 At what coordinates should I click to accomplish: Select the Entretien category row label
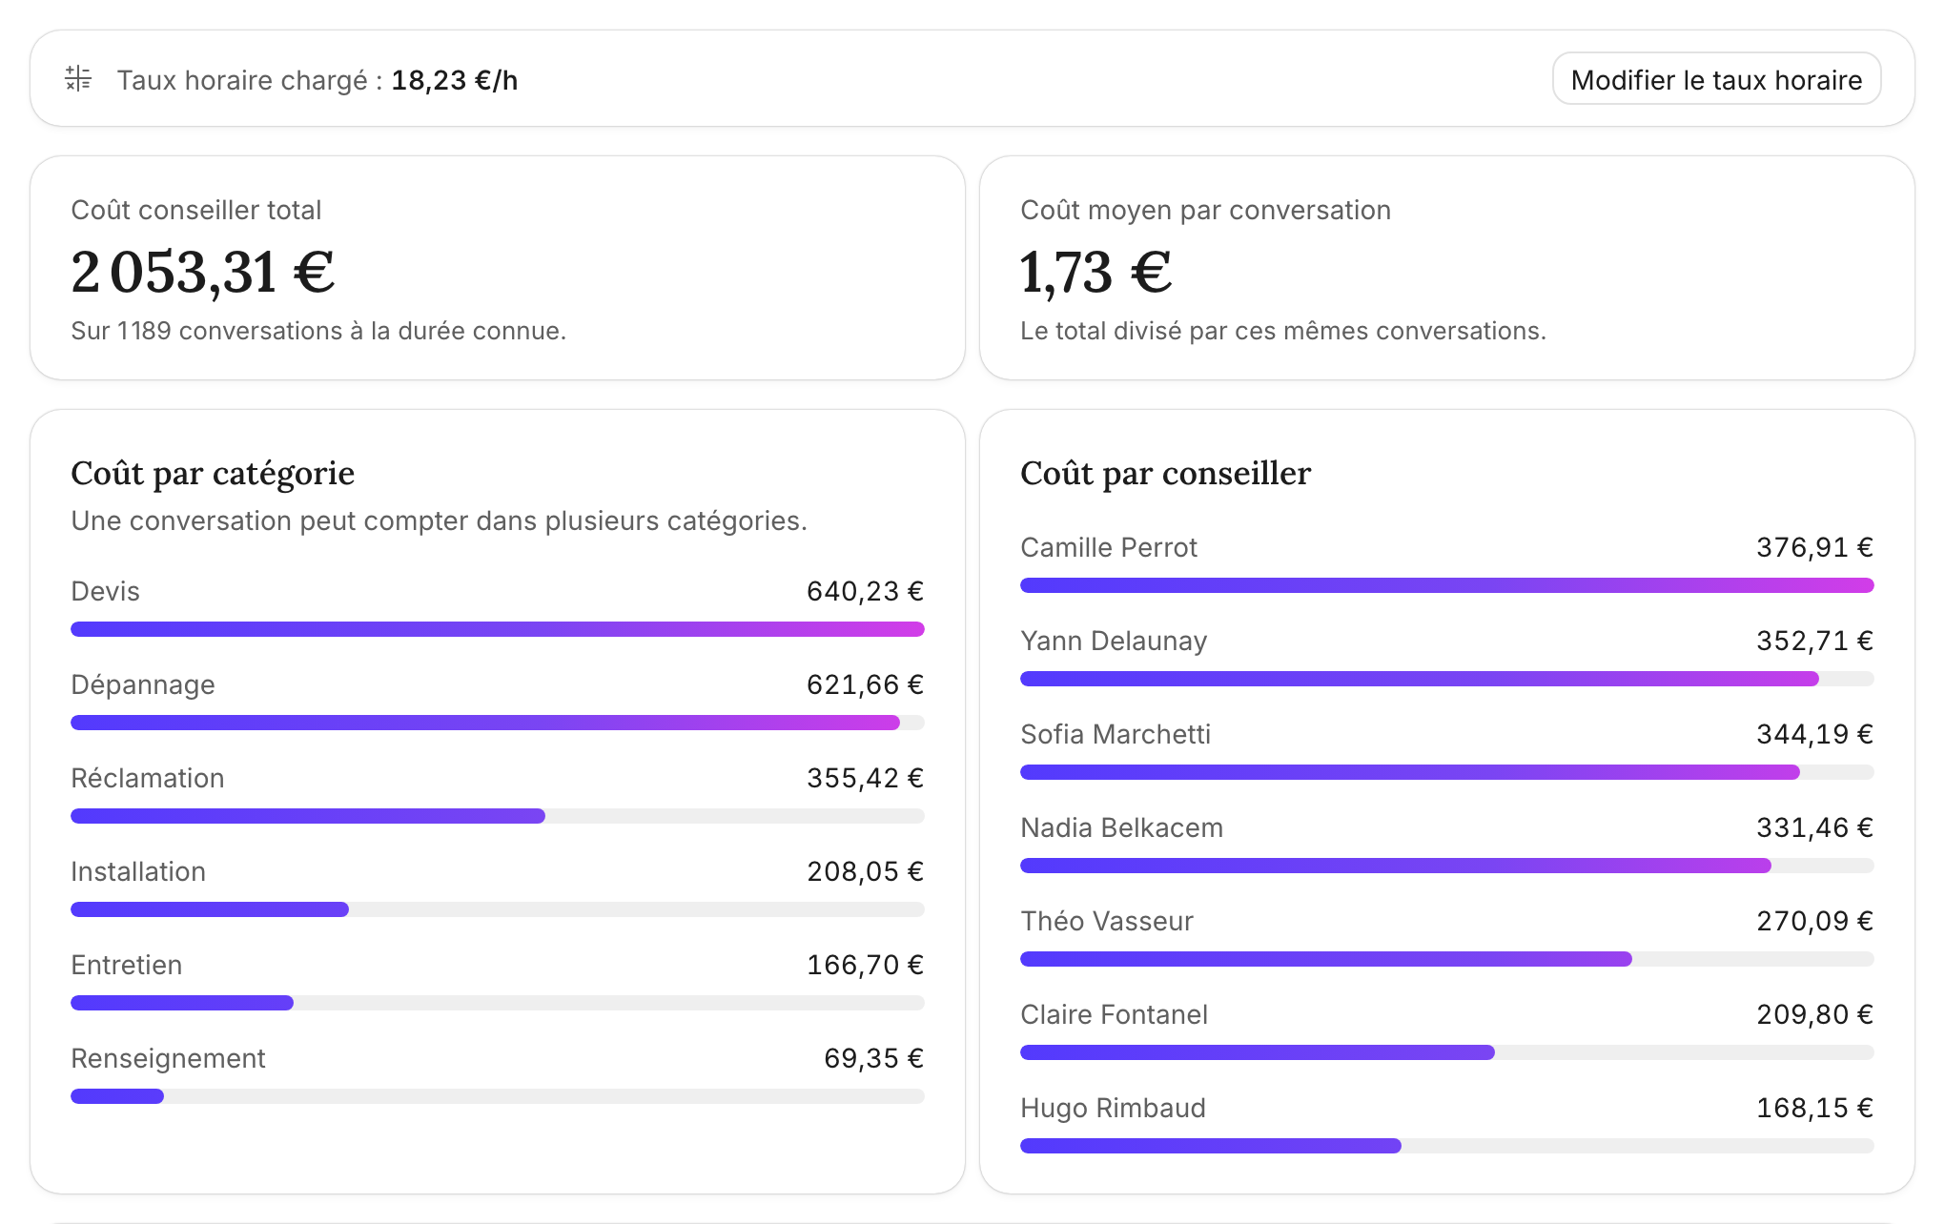point(127,965)
